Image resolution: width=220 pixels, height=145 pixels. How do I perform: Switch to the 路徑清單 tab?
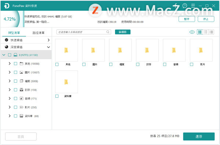[38, 33]
